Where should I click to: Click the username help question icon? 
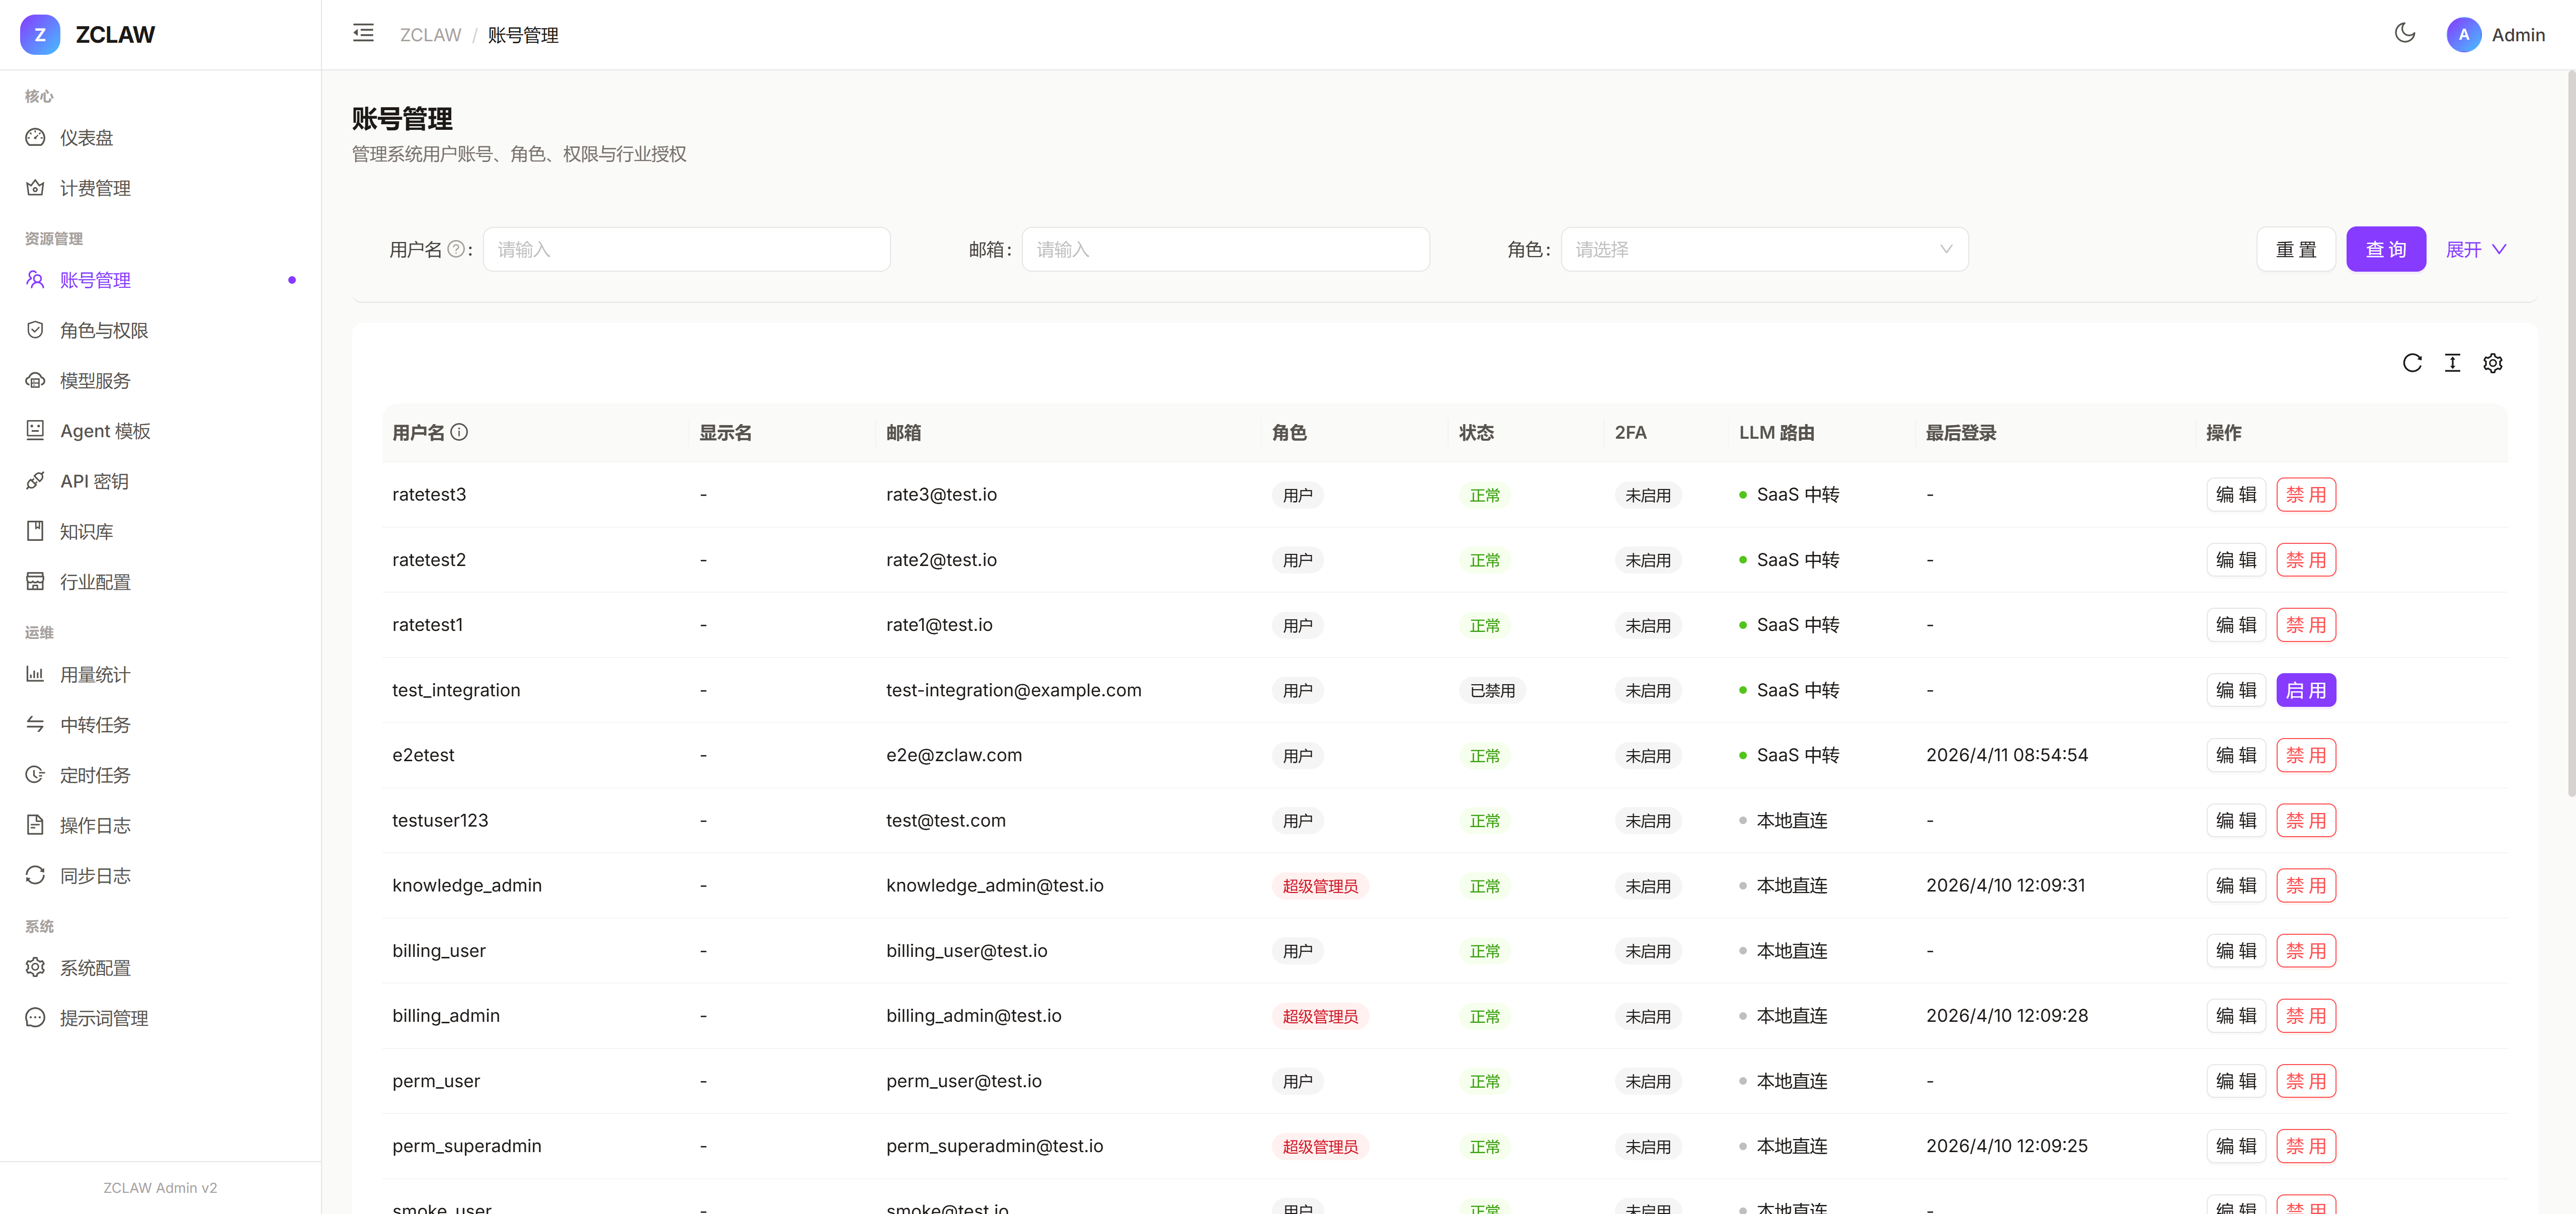tap(456, 250)
